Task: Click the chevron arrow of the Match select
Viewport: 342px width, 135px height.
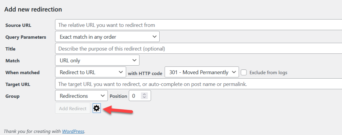Action: click(134, 60)
